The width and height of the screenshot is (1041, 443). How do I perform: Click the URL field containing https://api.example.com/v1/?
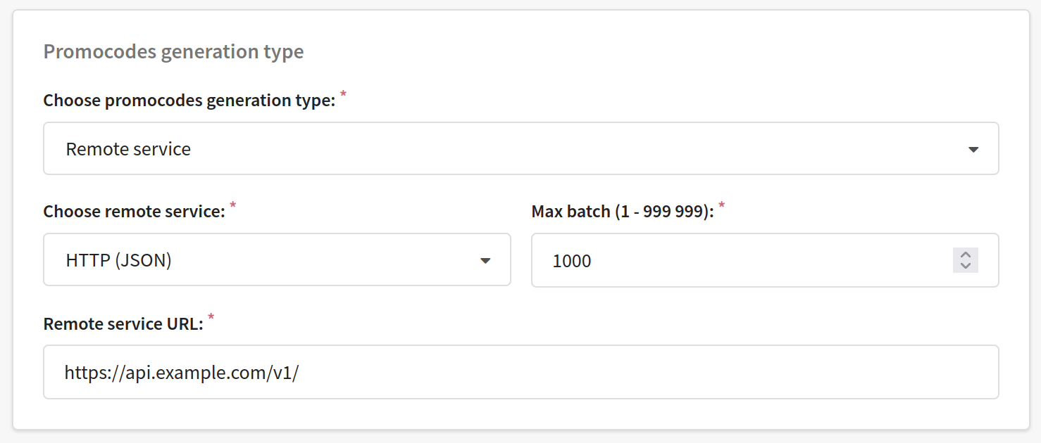520,371
